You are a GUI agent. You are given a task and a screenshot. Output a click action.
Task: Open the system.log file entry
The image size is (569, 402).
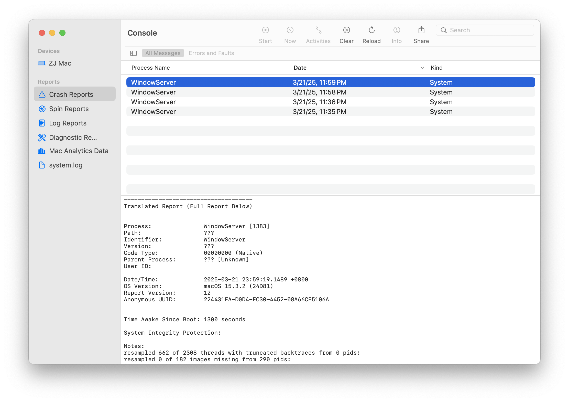pyautogui.click(x=65, y=165)
